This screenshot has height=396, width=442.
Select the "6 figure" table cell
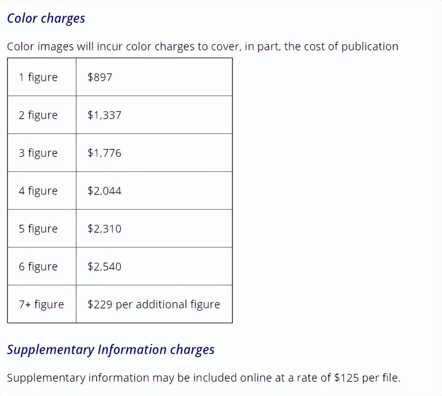[38, 267]
